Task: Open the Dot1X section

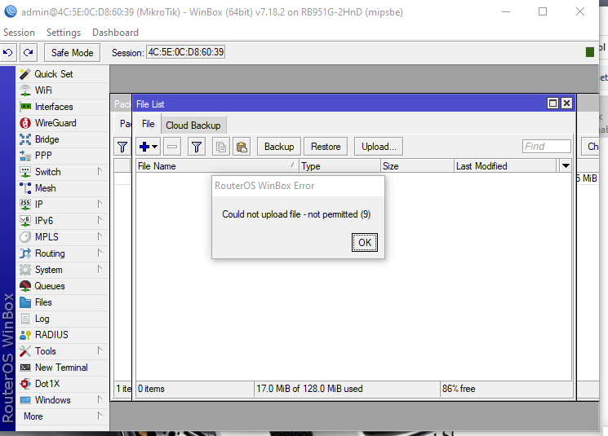Action: (62, 383)
